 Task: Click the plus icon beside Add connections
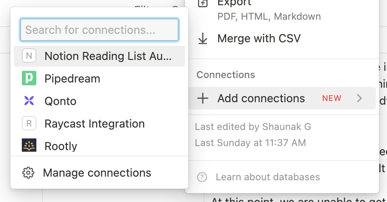click(203, 98)
